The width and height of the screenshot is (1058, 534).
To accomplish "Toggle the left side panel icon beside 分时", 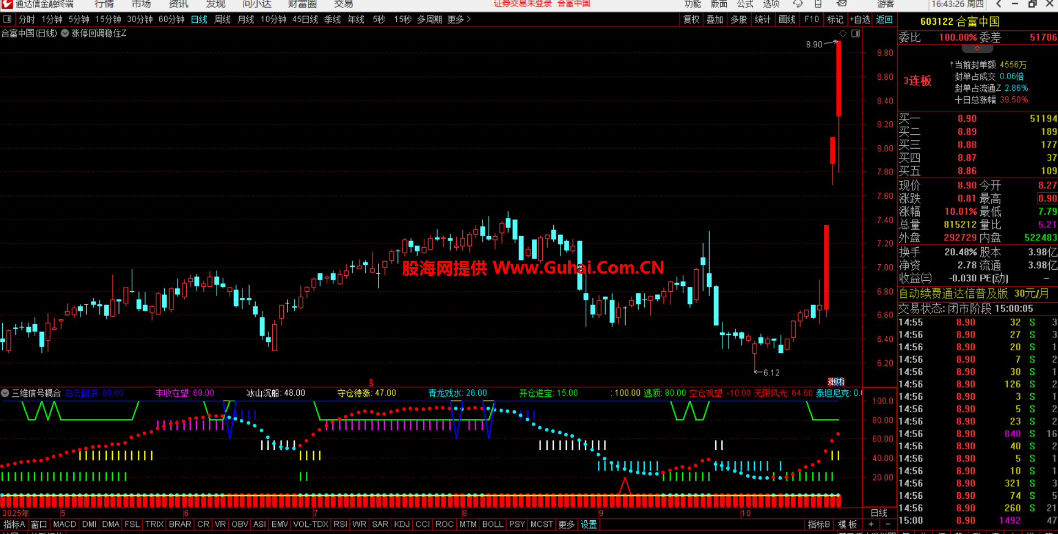I will coord(7,19).
